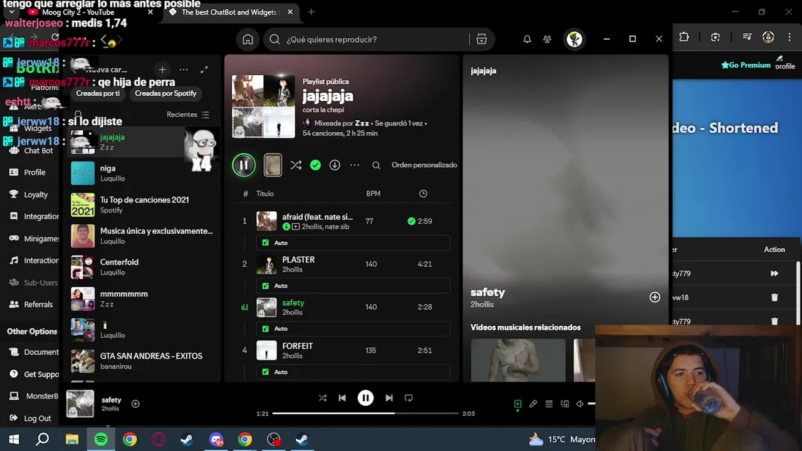Viewport: 802px width, 451px height.
Task: Toggle shuffle in bottom player bar
Action: [x=323, y=398]
